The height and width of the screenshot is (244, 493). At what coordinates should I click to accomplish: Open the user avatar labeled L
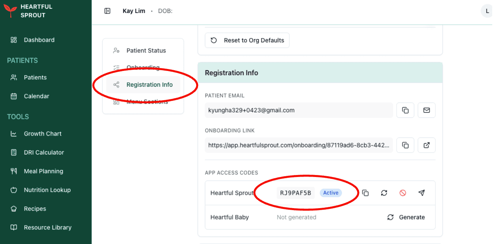(x=487, y=11)
